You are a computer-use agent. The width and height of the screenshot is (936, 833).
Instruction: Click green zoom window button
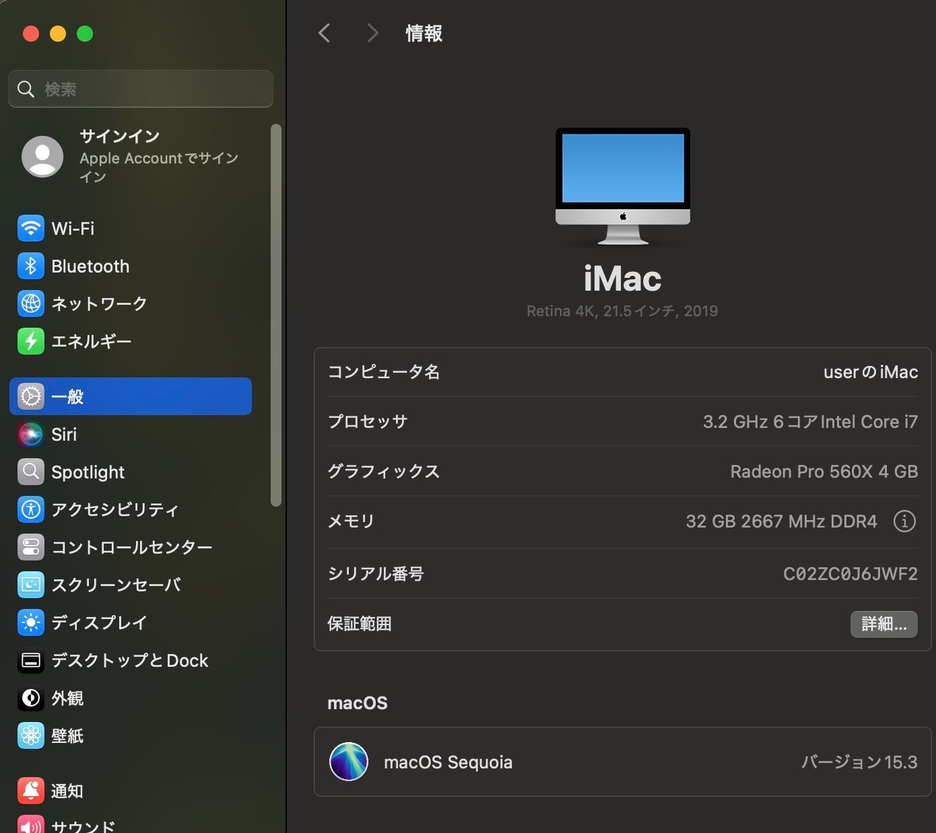click(85, 34)
